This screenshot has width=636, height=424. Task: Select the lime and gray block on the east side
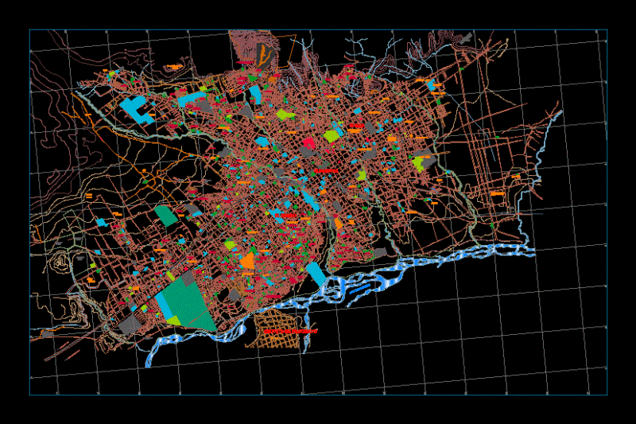424,159
